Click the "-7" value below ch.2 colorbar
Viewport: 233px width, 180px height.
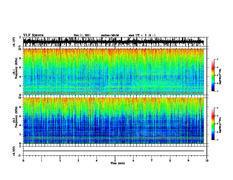click(x=217, y=140)
